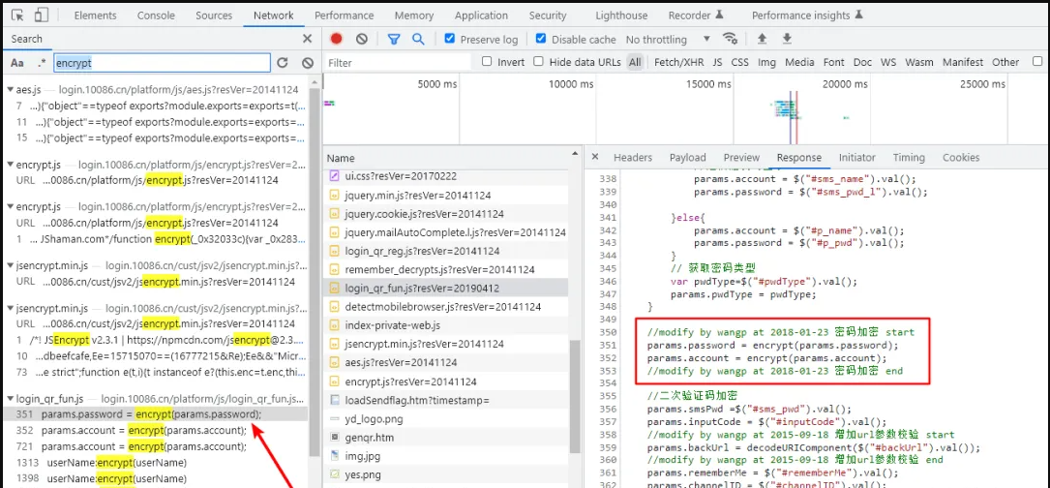Open the Recorder tab
The image size is (1050, 488).
[696, 15]
